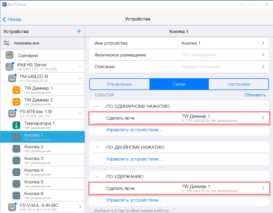Click the Описание input field
This screenshot has height=213, width=273.
218,67
